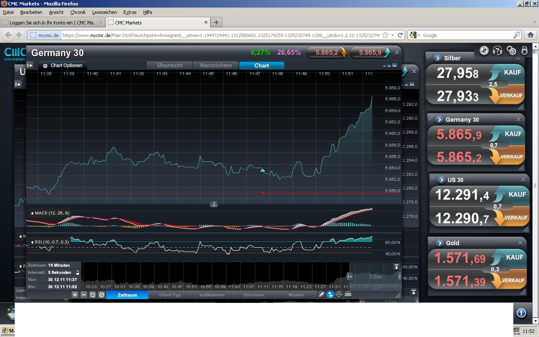539x337 pixels.
Task: Open the compass navigation icon
Action: tap(484, 51)
